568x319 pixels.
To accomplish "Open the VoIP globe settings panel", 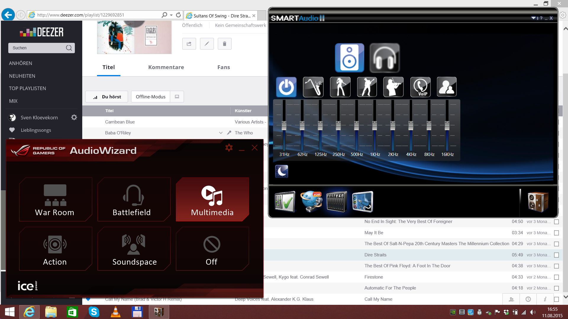I will coord(311,202).
